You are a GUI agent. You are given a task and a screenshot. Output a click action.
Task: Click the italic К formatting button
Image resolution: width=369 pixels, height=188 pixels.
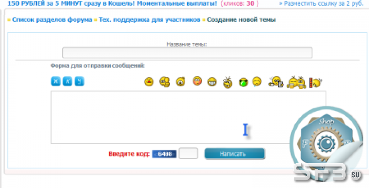[67, 82]
